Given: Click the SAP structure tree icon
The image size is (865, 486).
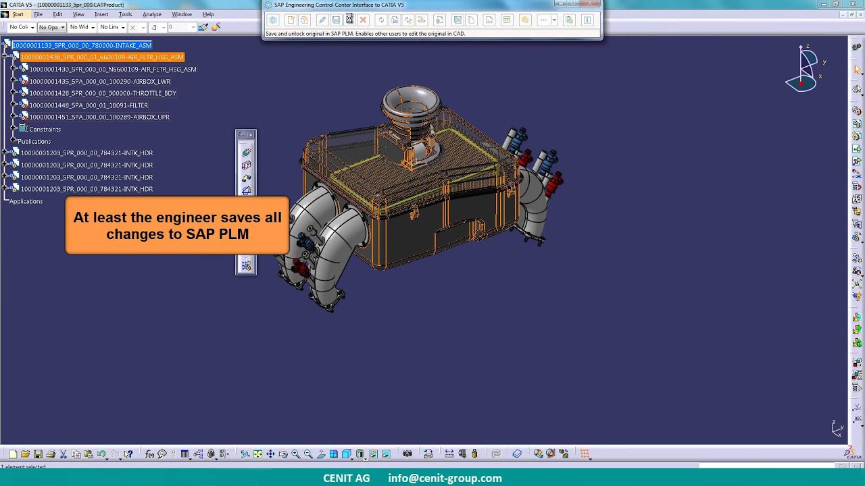Looking at the screenshot, I should pos(422,20).
